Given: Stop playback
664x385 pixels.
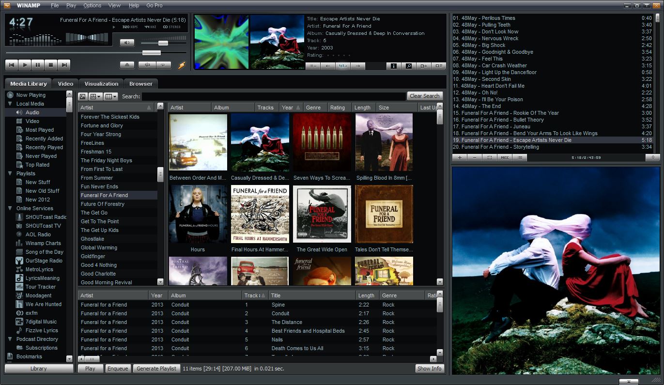Looking at the screenshot, I should coord(51,64).
